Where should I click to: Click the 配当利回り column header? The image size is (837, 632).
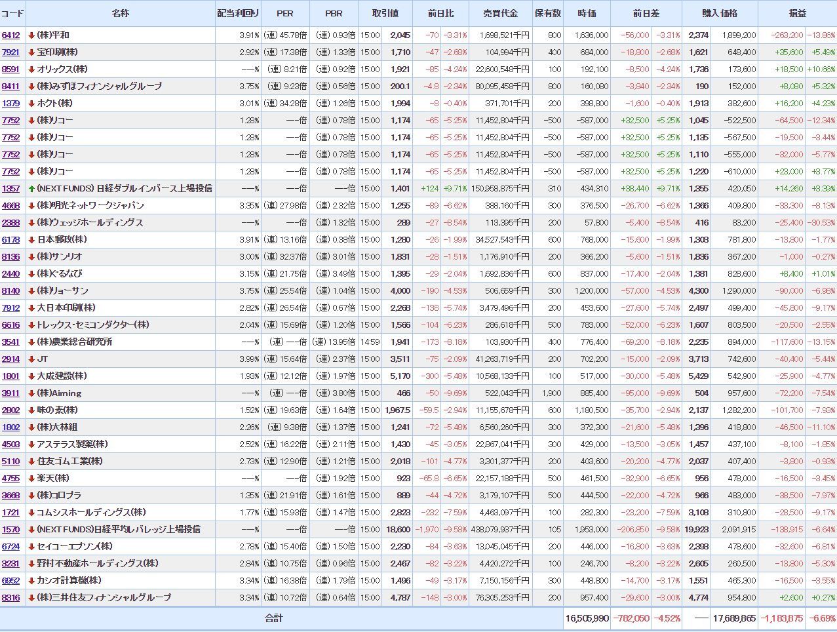[x=238, y=13]
